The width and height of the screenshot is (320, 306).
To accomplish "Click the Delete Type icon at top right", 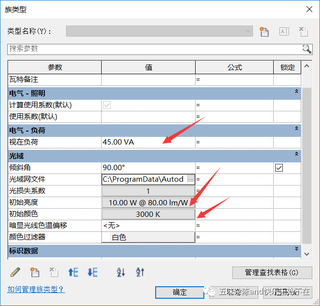I will coord(304,32).
